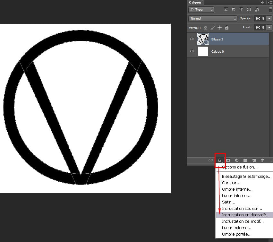Viewport: 273px width, 242px height.
Task: Filter layers by adjustment layer icon
Action: pos(234,9)
